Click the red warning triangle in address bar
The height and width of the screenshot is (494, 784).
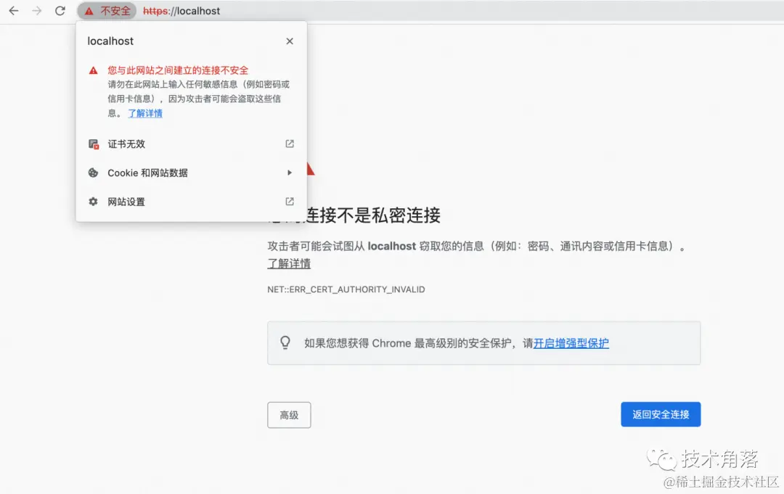(x=90, y=11)
